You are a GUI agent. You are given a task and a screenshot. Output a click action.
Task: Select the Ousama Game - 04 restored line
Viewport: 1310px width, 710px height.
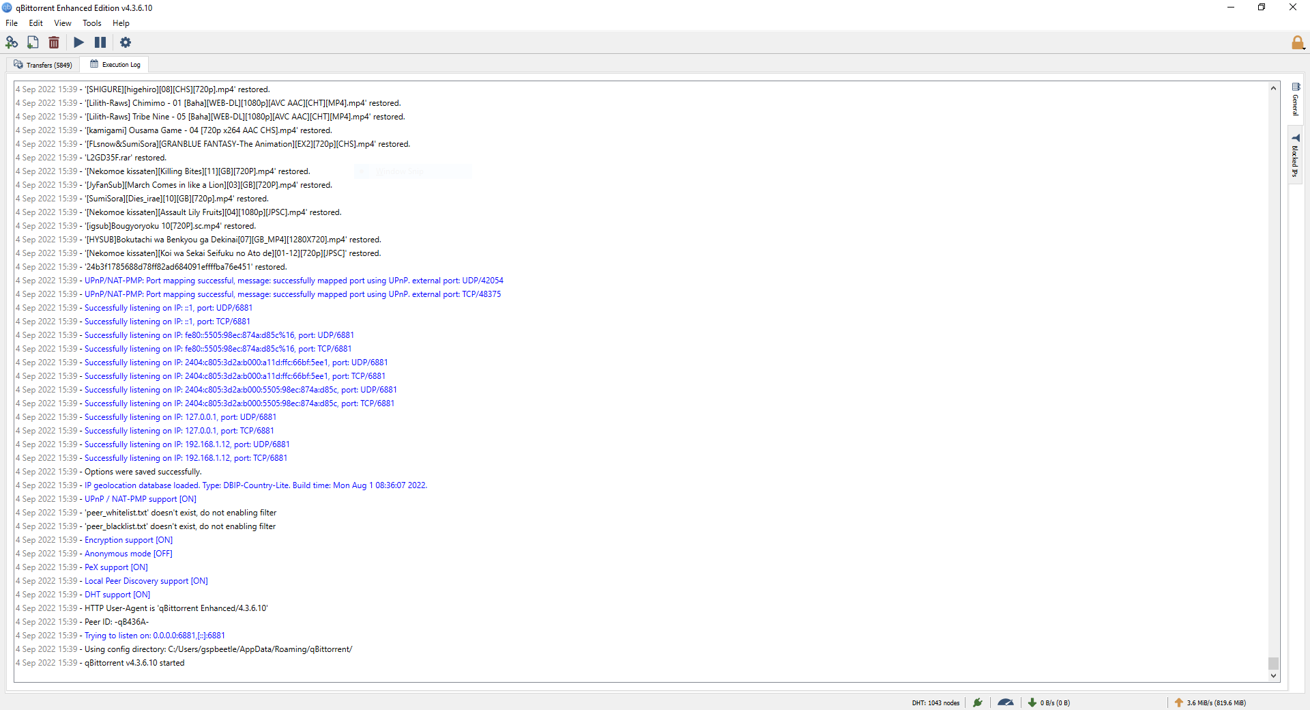tap(174, 130)
